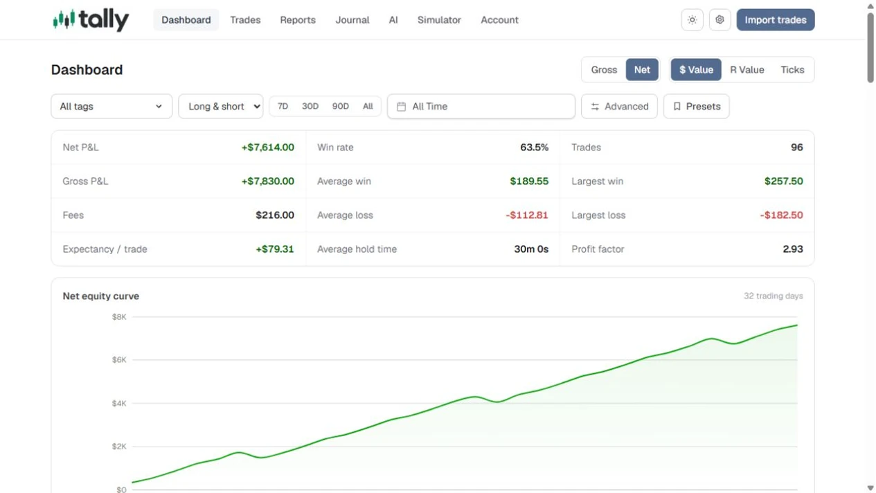This screenshot has height=493, width=876.
Task: Open the Simulator page
Action: [x=439, y=20]
